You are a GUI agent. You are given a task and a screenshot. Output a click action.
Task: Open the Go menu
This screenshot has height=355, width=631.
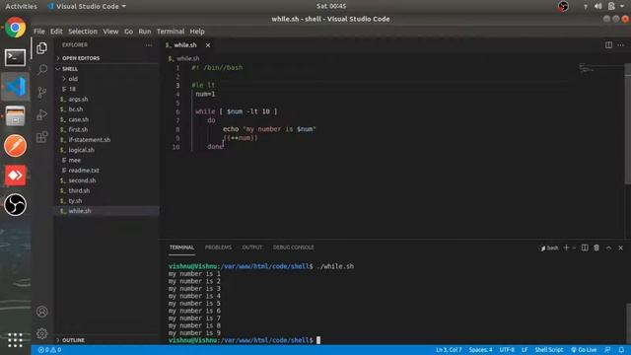128,32
